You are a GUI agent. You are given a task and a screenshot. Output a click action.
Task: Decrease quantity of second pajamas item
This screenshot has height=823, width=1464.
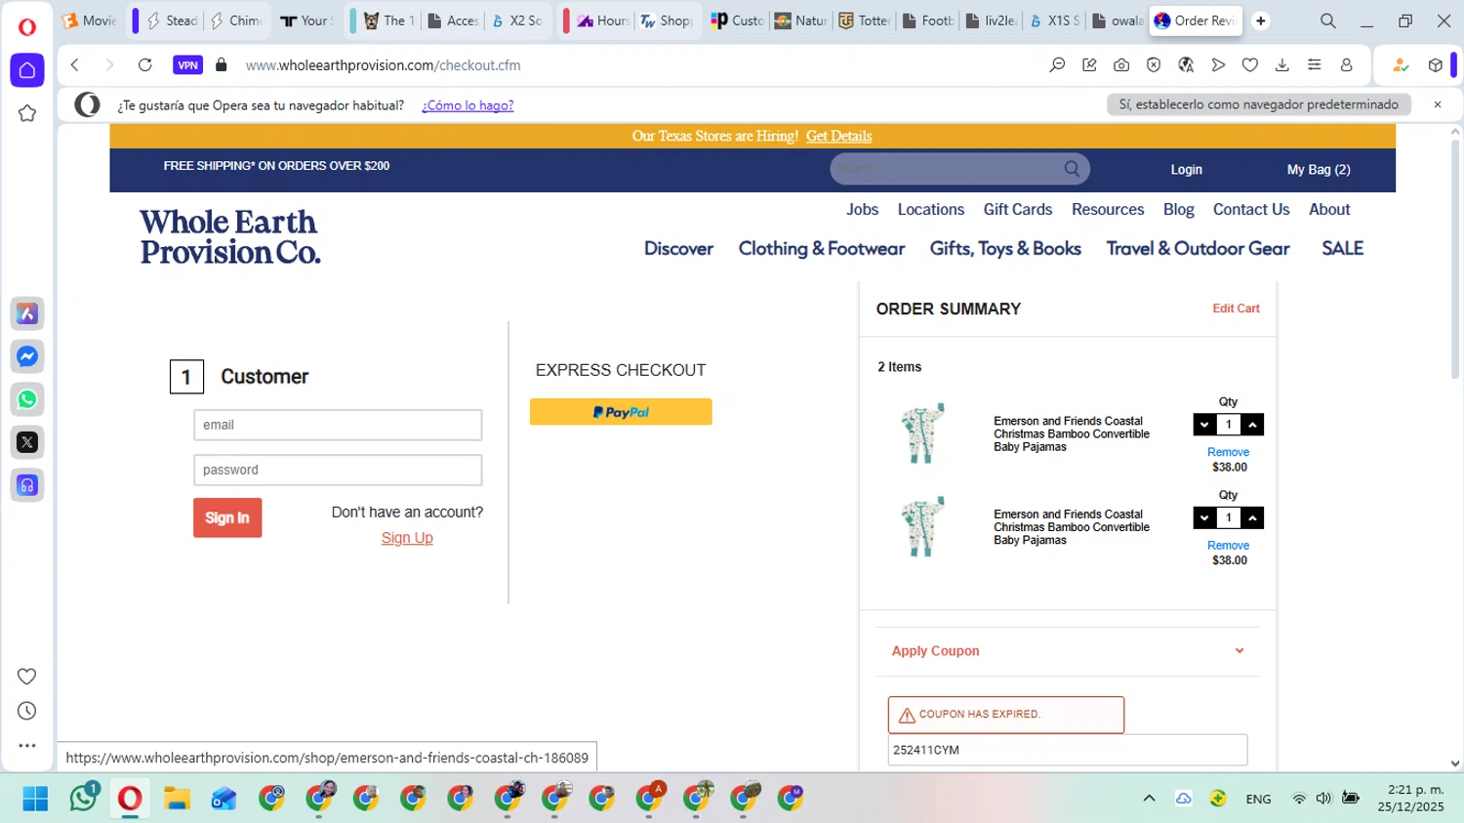point(1204,517)
